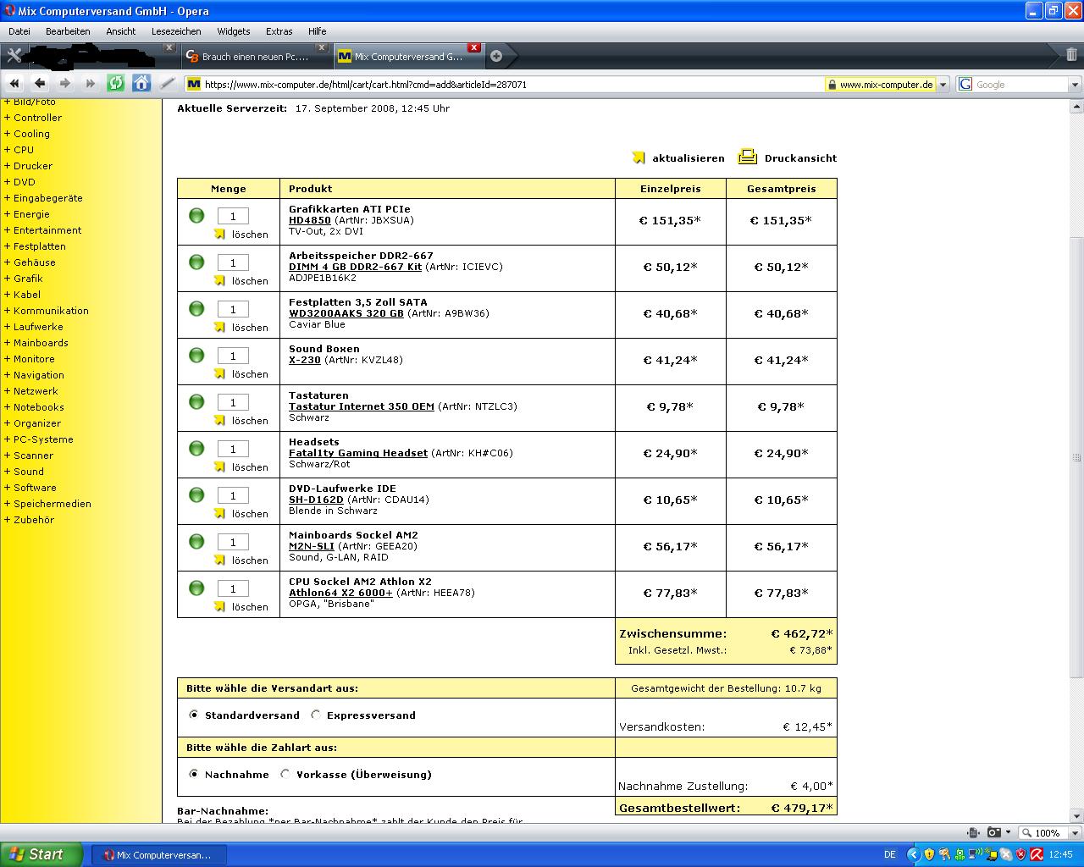Click the fast-forward navigation button
The height and width of the screenshot is (867, 1084).
(91, 83)
